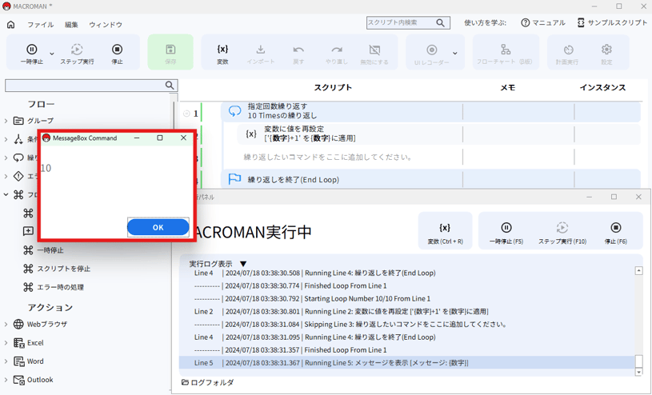Open the ウィンドウ menu
The width and height of the screenshot is (652, 395).
[x=106, y=25]
